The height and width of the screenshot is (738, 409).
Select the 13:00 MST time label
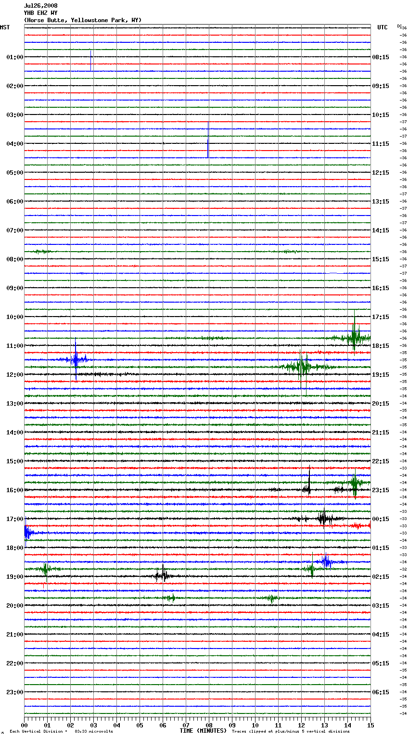15,404
